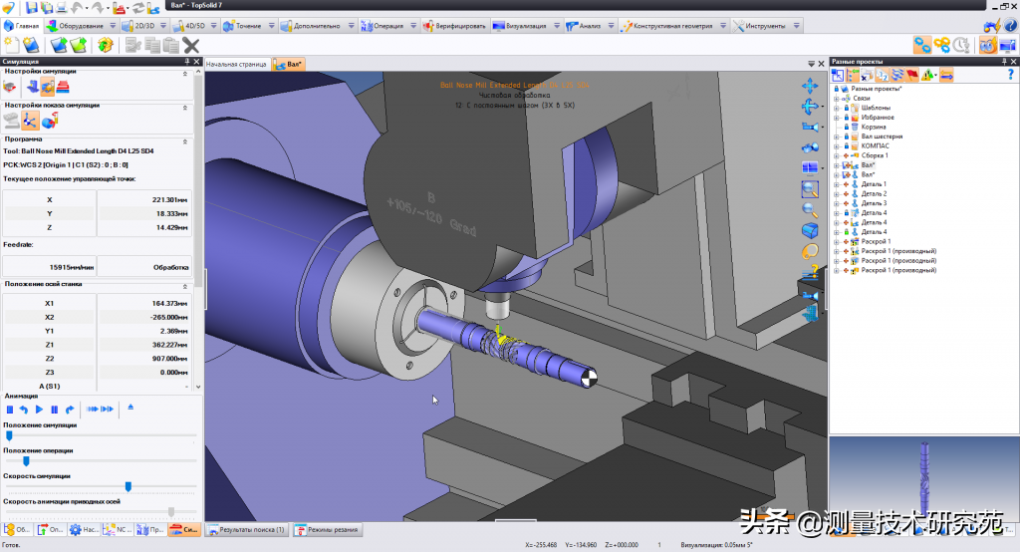The image size is (1020, 552).
Task: Toggle the highlighted tool path simulation settings button
Action: coord(47,87)
